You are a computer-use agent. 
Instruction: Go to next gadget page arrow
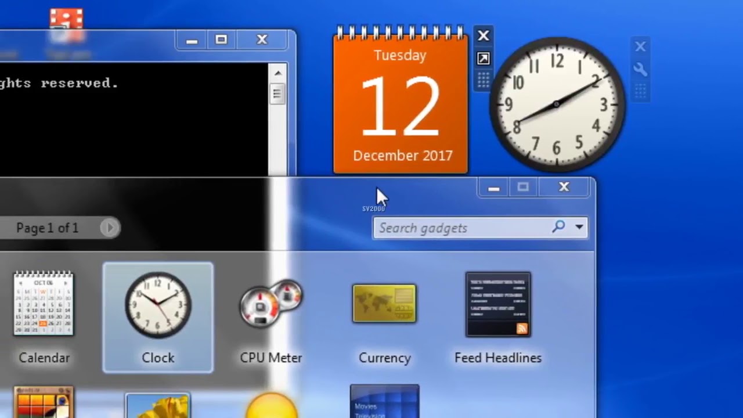tap(109, 228)
